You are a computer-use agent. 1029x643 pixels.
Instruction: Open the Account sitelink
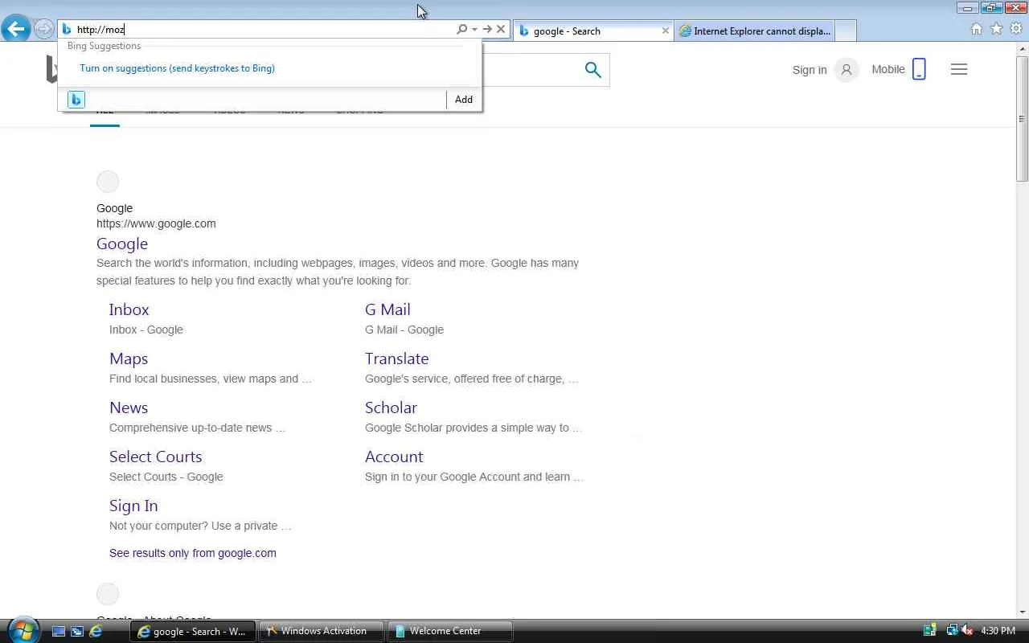click(x=394, y=457)
